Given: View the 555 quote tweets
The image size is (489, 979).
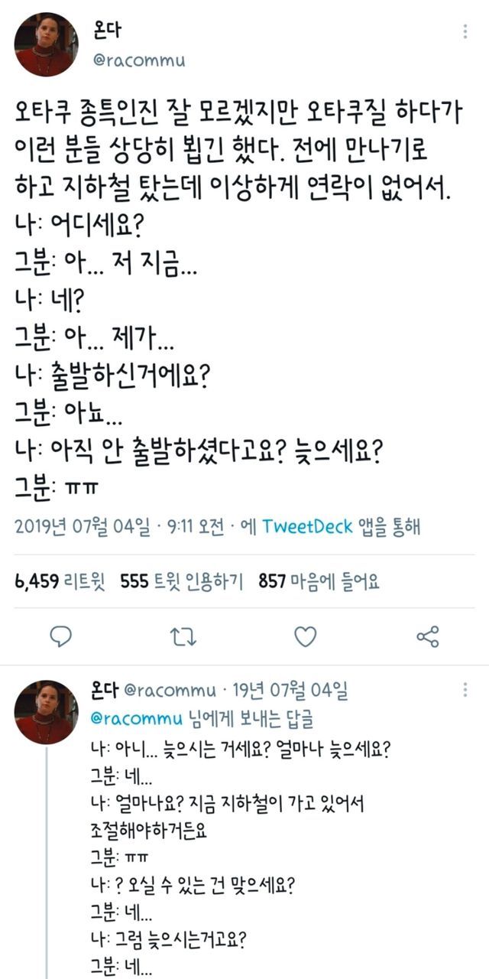Looking at the screenshot, I should pos(182,582).
